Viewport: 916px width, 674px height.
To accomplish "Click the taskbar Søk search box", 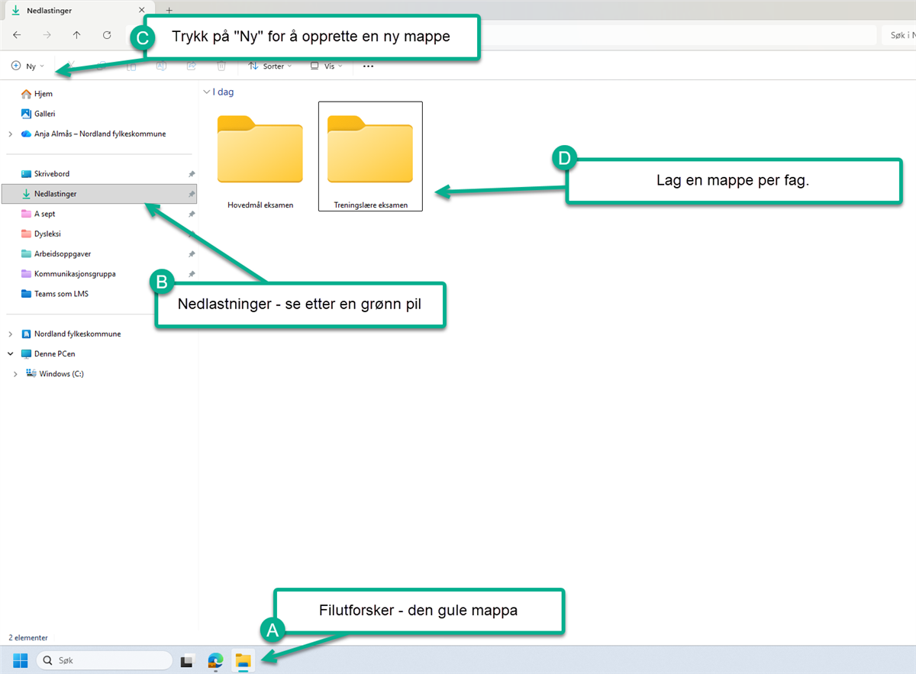I will pos(105,660).
